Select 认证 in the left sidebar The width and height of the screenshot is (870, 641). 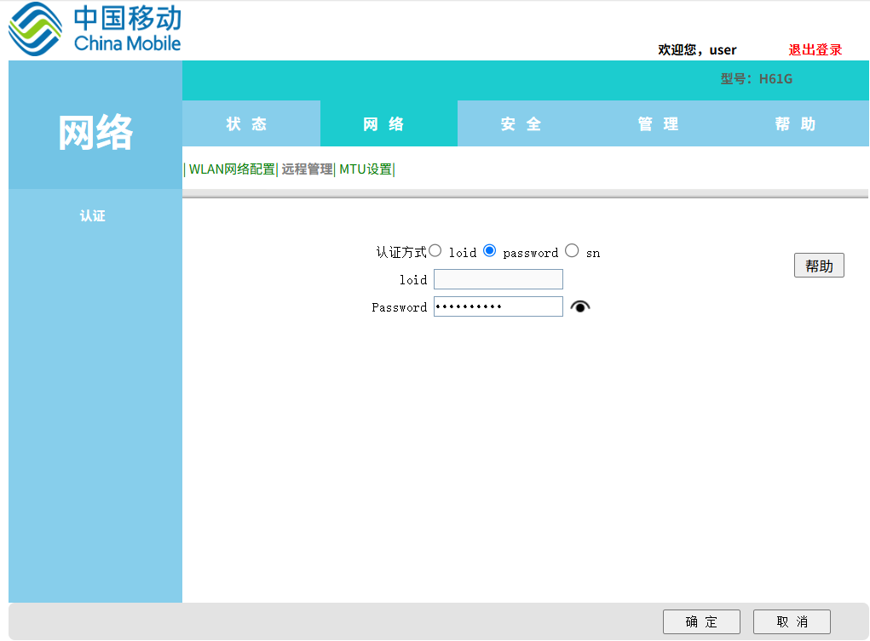pyautogui.click(x=93, y=215)
